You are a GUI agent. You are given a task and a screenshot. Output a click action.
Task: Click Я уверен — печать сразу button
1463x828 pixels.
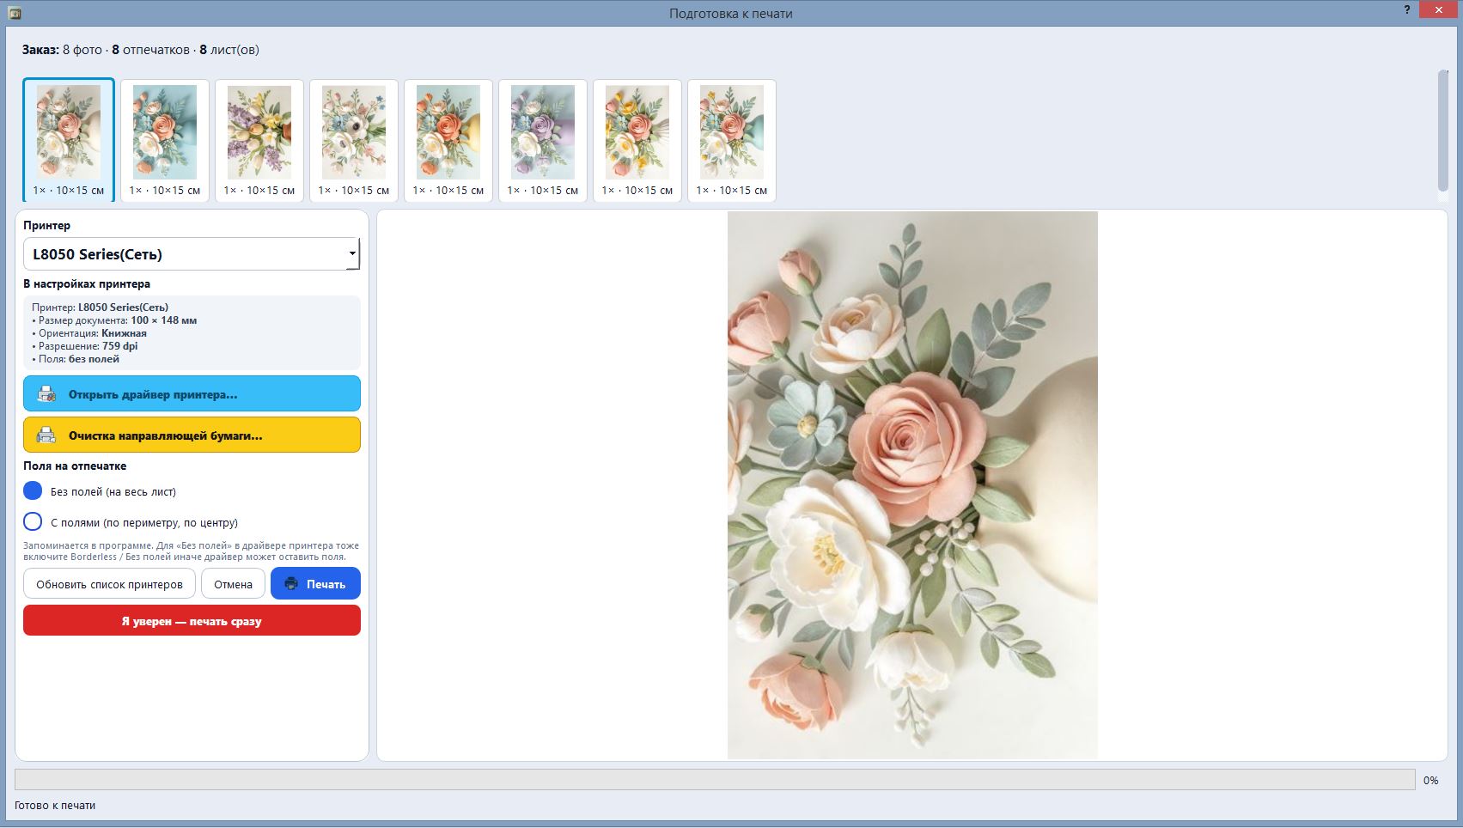[192, 621]
